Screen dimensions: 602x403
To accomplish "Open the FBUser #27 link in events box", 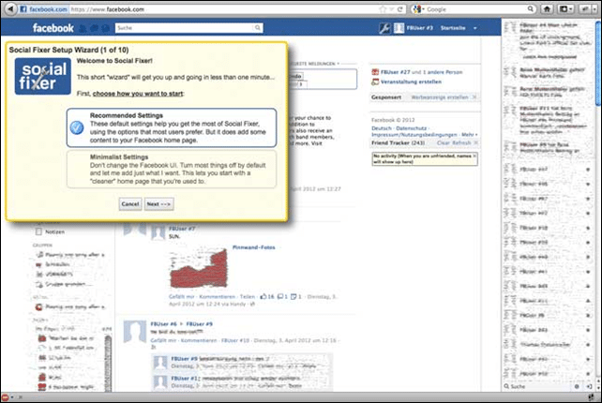I will click(x=395, y=72).
